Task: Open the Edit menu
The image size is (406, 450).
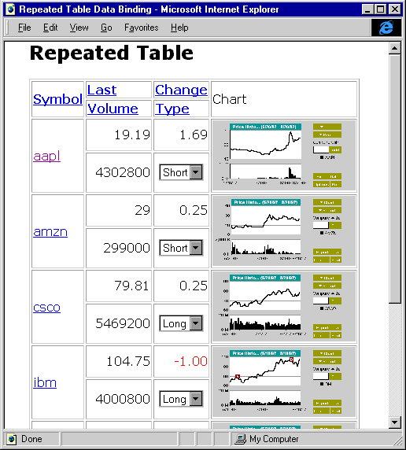Action: (50, 28)
